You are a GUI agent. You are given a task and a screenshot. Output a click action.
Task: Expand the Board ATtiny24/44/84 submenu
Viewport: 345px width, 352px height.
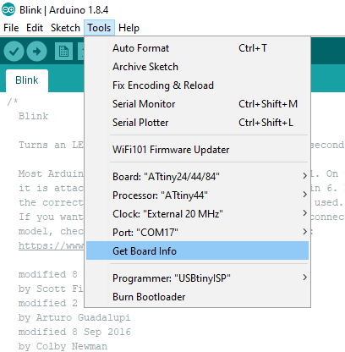coord(197,177)
